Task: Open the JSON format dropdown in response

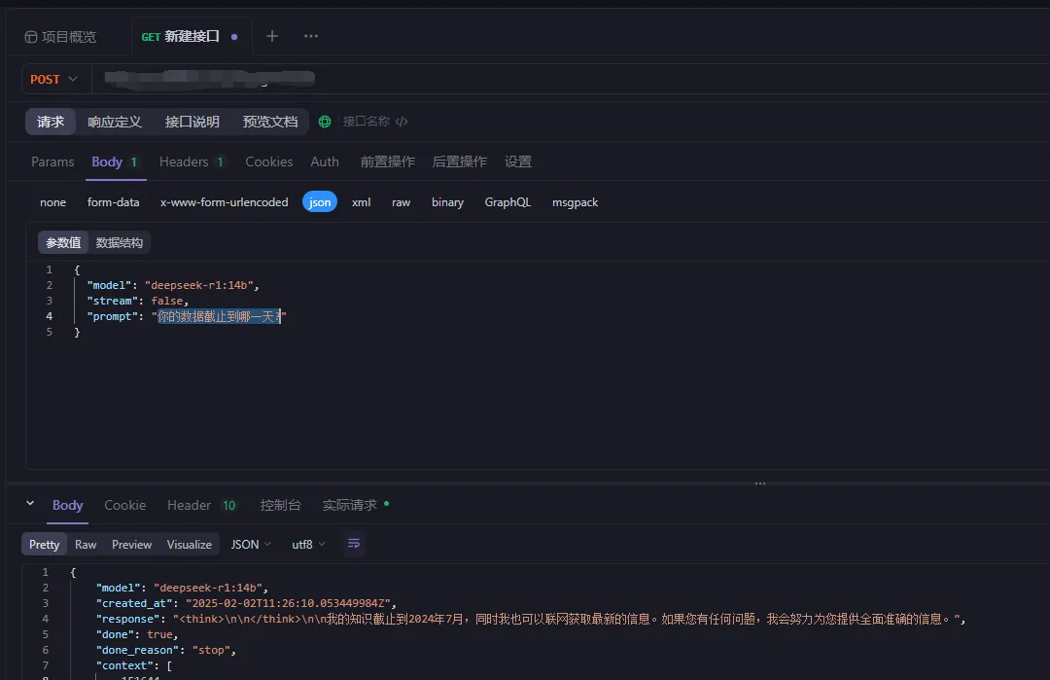Action: pyautogui.click(x=250, y=545)
